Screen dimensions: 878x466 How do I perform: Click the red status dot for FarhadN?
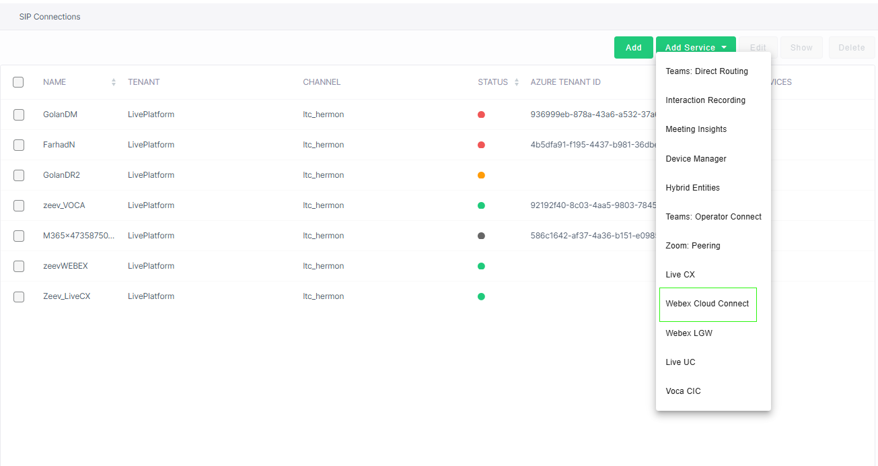point(481,145)
